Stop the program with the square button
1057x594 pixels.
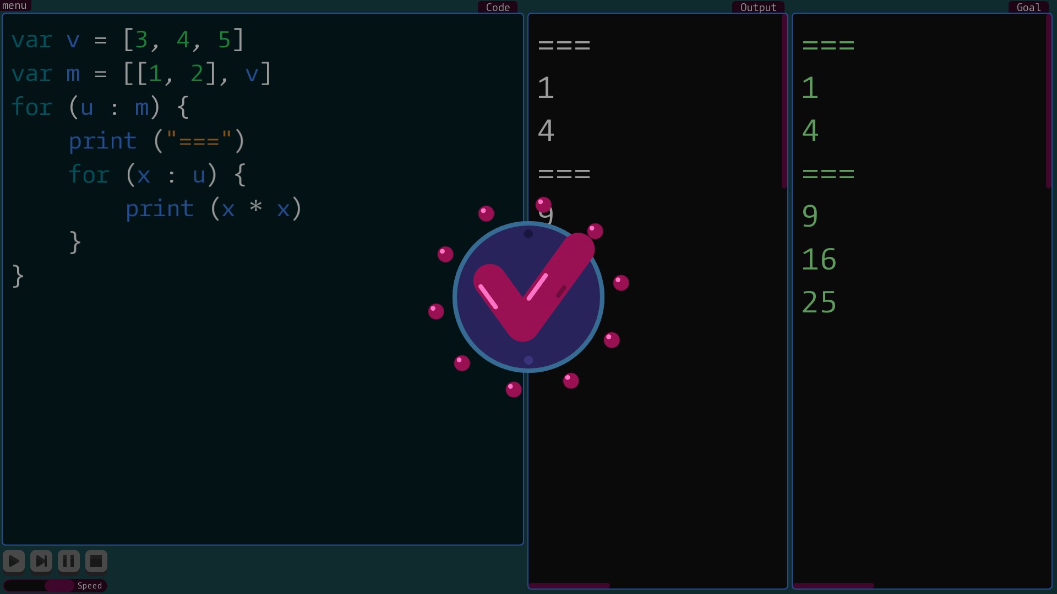click(x=96, y=561)
